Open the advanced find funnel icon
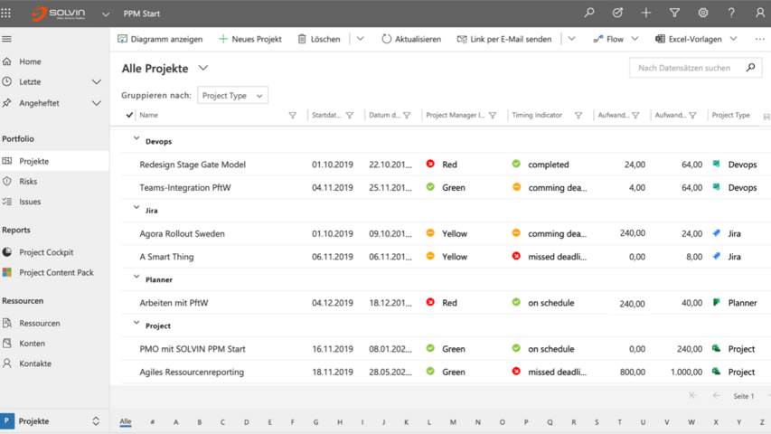Screen dimensions: 771x434 674,14
